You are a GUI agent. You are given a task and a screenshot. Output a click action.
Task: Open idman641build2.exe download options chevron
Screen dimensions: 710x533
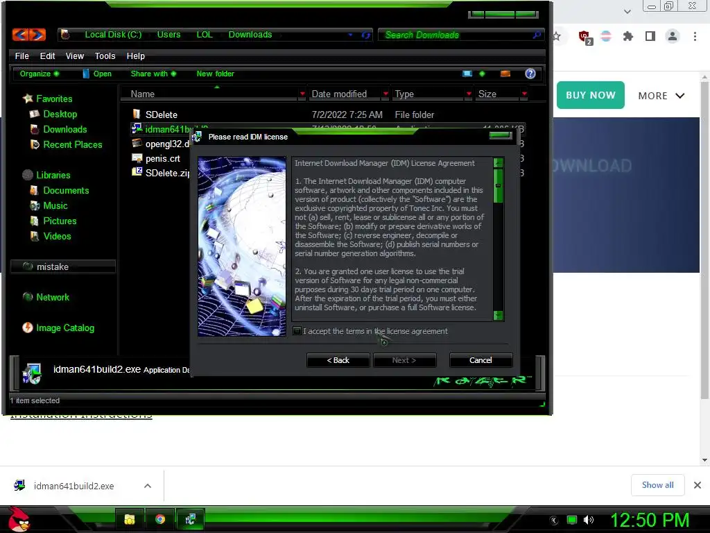[148, 486]
